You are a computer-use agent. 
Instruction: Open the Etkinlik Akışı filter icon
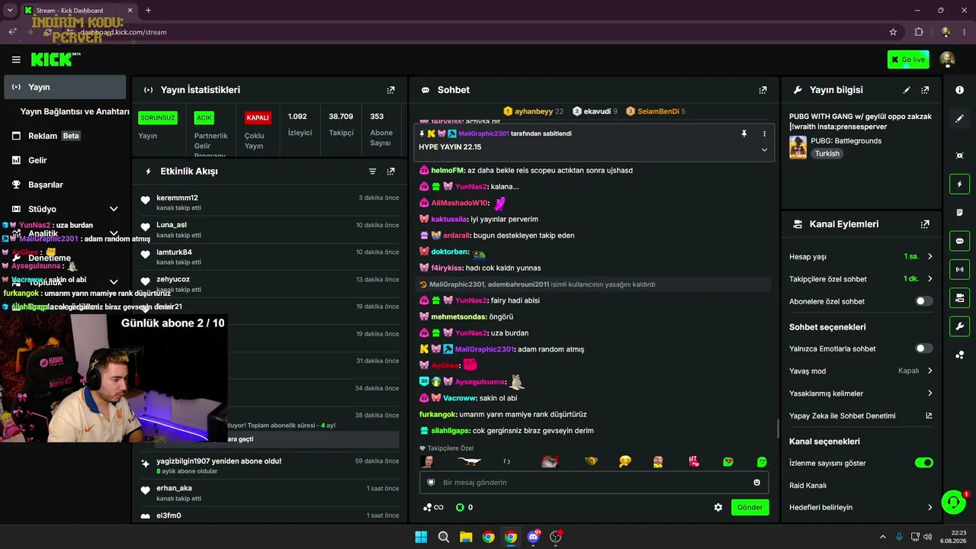[x=373, y=172]
